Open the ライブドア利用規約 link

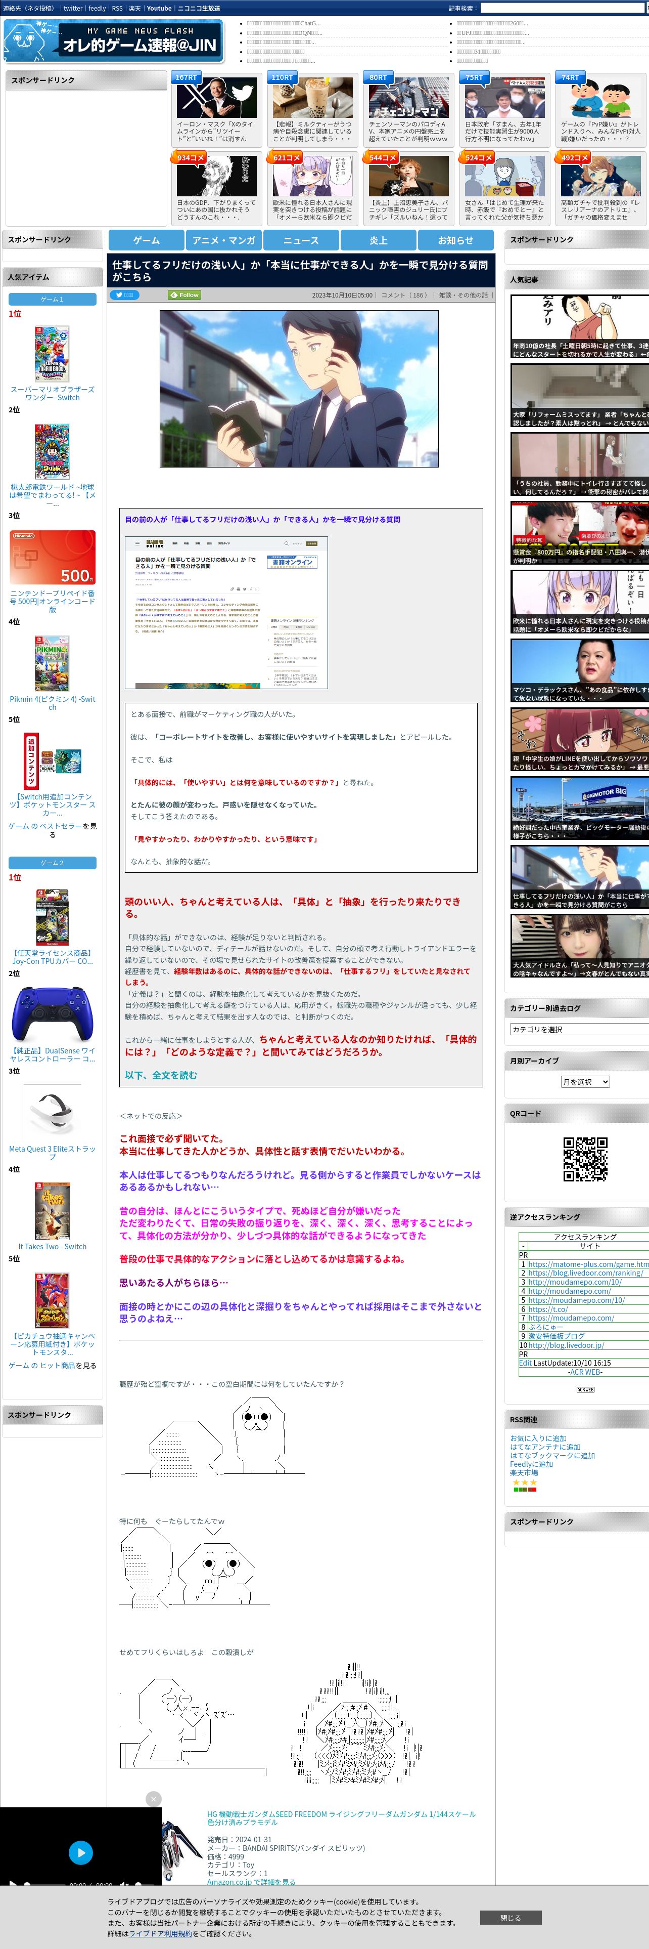point(160,1933)
